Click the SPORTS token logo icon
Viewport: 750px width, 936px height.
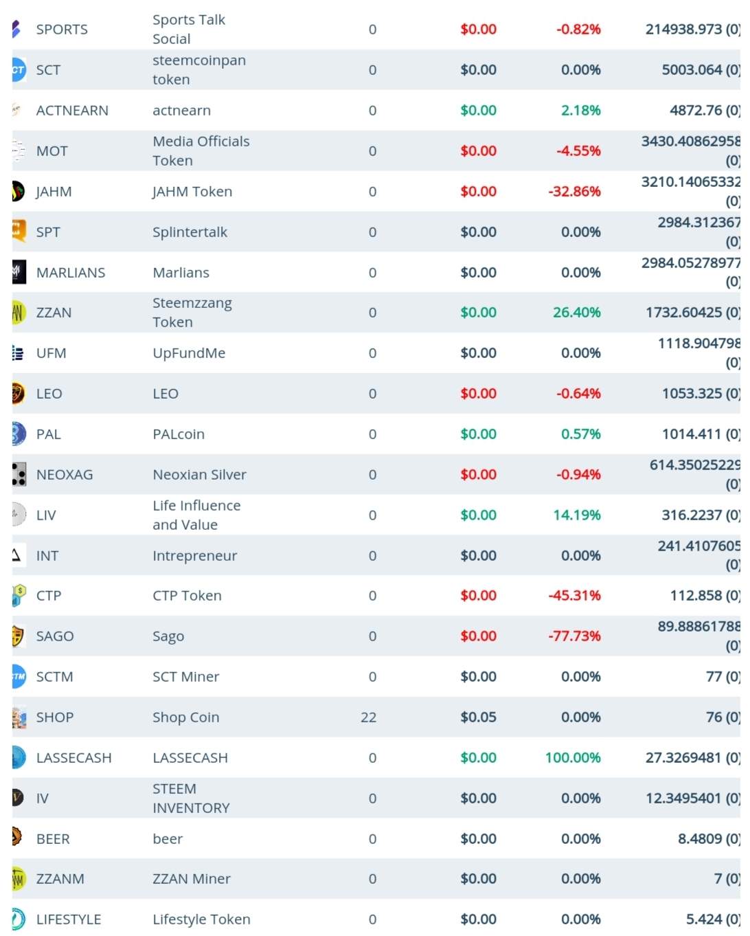pos(16,29)
